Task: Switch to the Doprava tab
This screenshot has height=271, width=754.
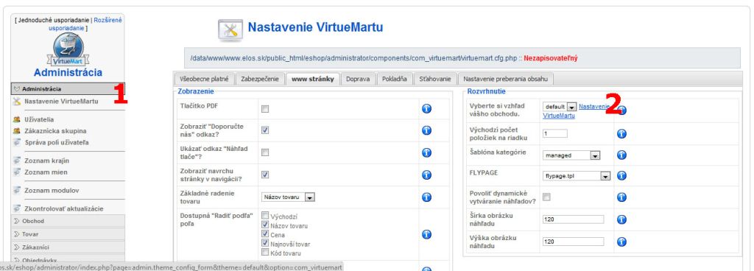Action: click(x=359, y=79)
